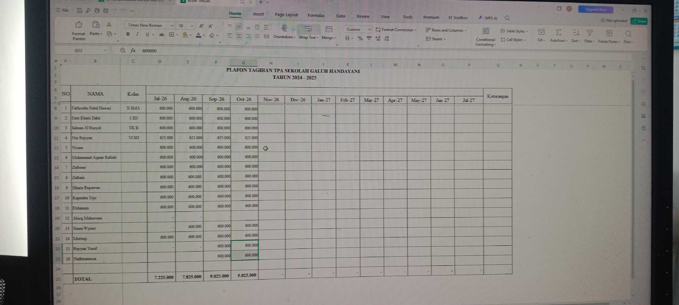Click the Undo arrow icon
This screenshot has width=679, height=305.
(x=115, y=11)
